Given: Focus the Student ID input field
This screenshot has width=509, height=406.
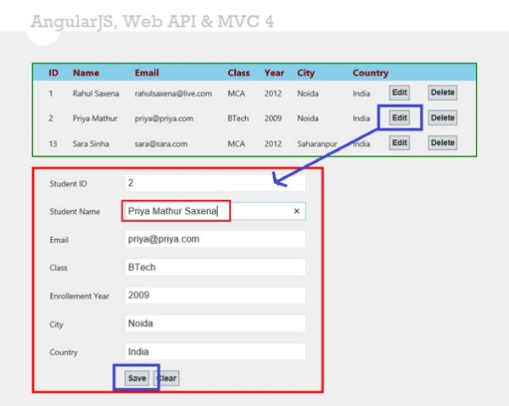Looking at the screenshot, I should (x=215, y=183).
